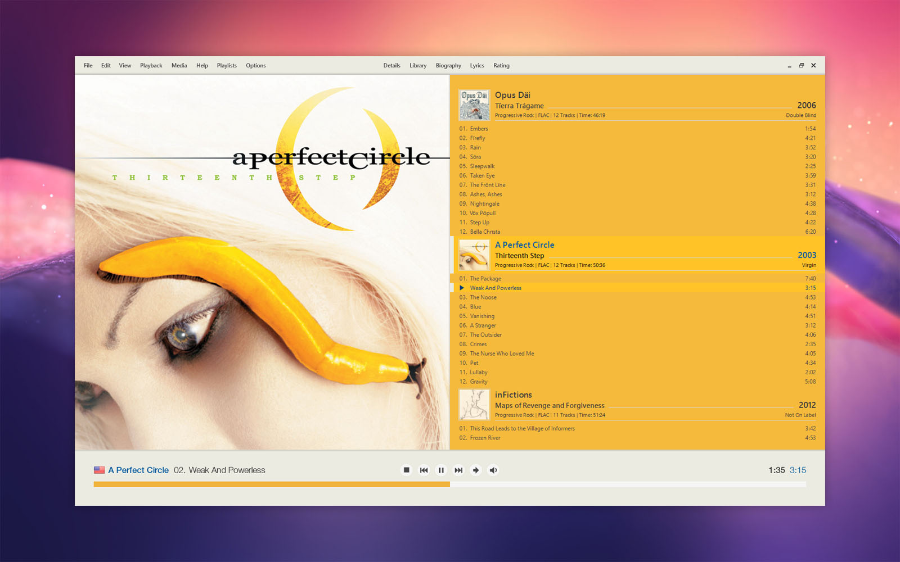This screenshot has width=900, height=562.
Task: Click the Maps of Revenge and Forgiveness title
Action: (550, 405)
